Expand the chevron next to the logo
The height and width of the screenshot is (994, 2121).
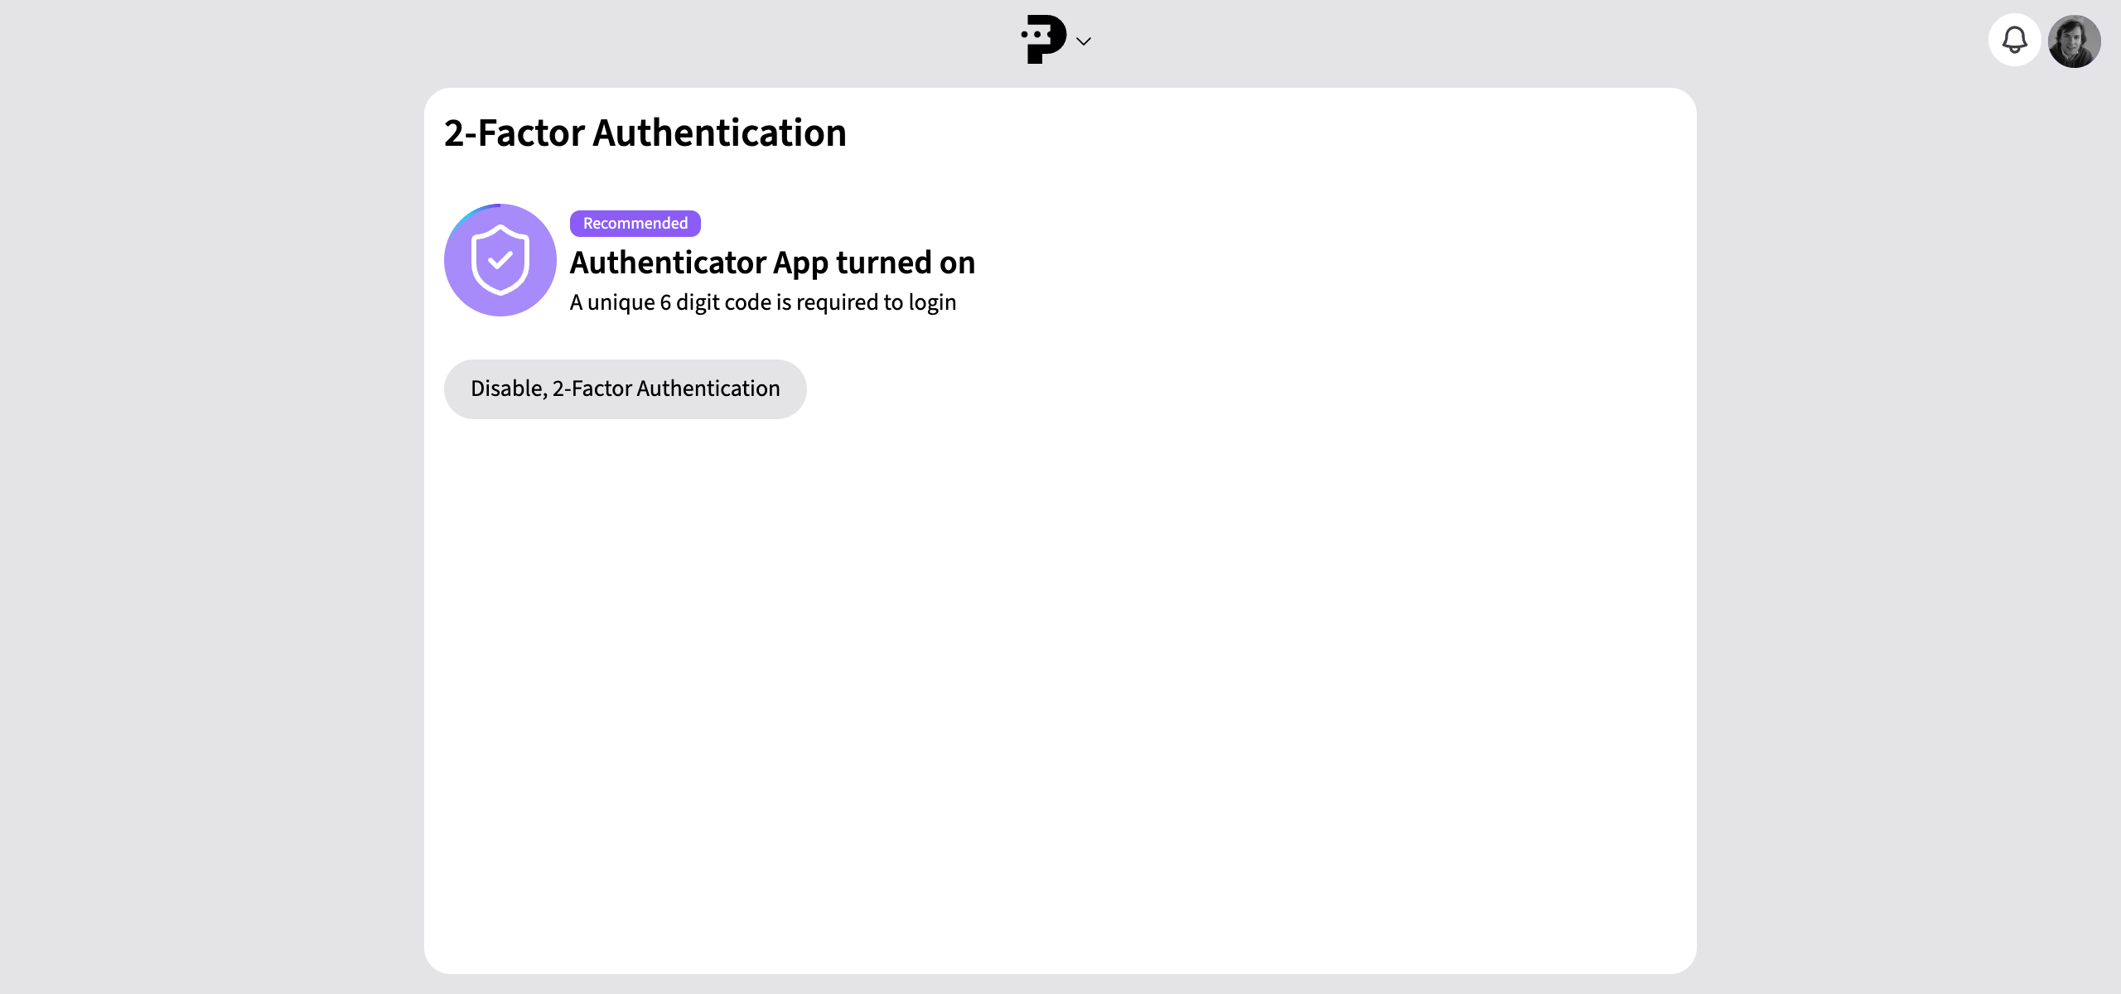1084,41
